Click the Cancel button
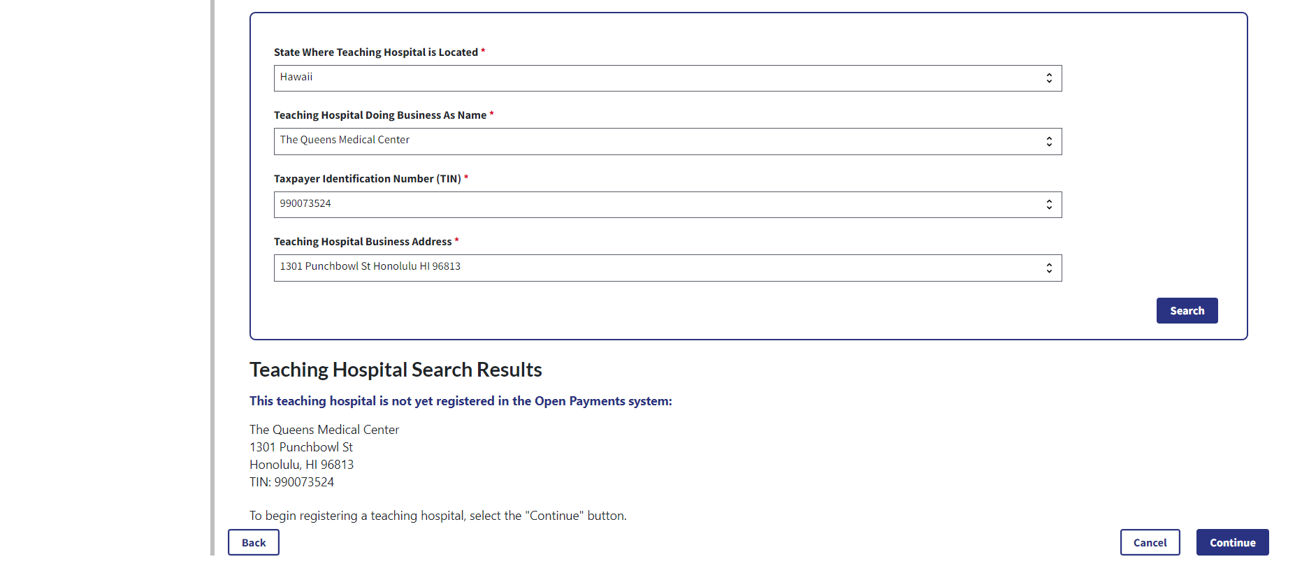 [1150, 542]
